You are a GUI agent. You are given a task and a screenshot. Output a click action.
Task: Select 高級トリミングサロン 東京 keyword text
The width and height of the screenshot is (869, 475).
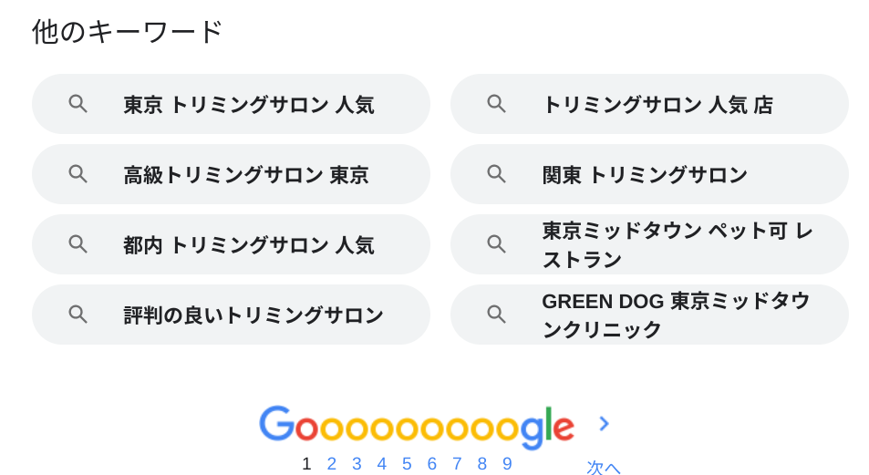[x=245, y=175]
